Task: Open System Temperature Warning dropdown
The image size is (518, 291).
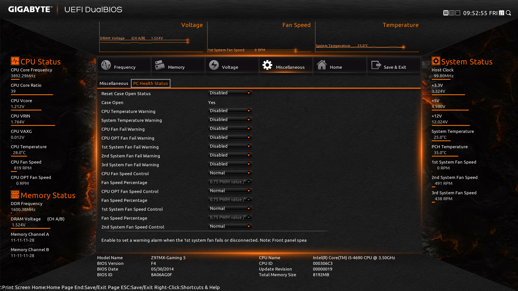Action: pyautogui.click(x=230, y=120)
